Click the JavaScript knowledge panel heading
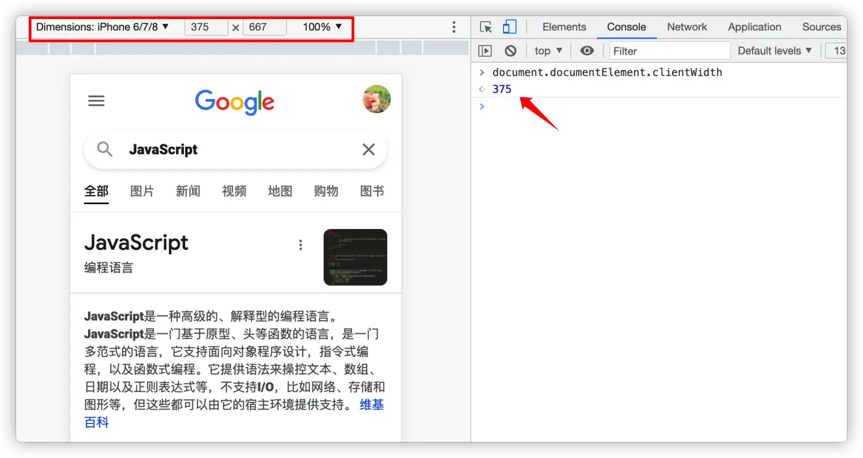Viewport: 863px width, 458px height. click(136, 243)
